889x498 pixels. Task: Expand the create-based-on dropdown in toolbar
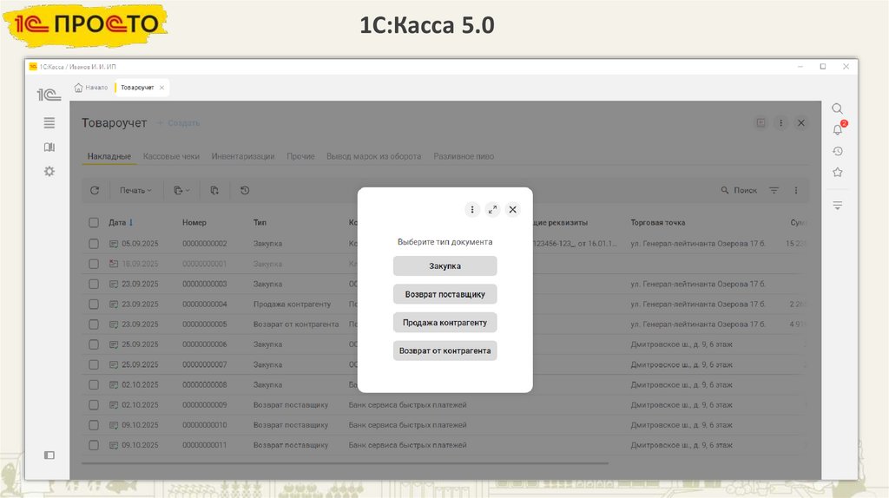[x=181, y=190]
